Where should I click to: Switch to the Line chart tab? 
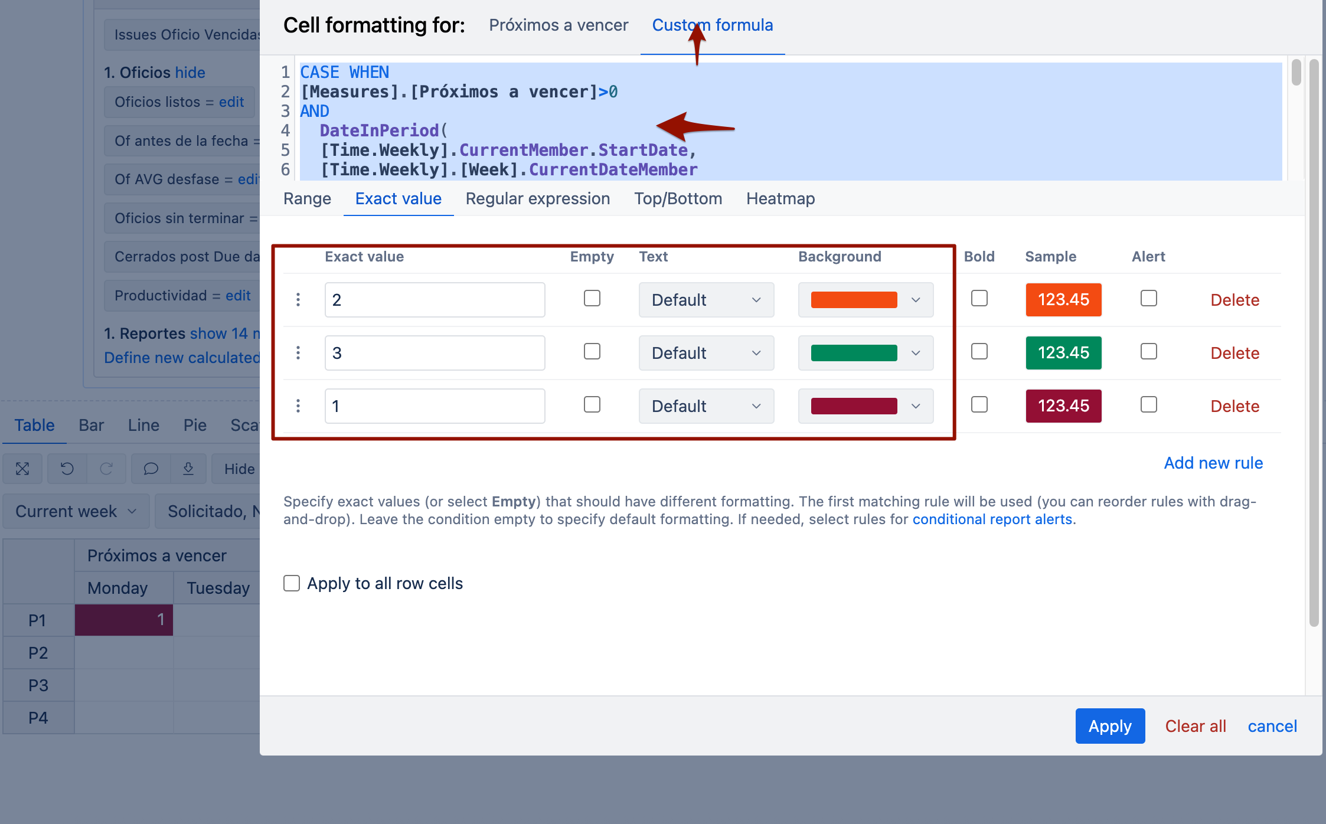click(143, 425)
